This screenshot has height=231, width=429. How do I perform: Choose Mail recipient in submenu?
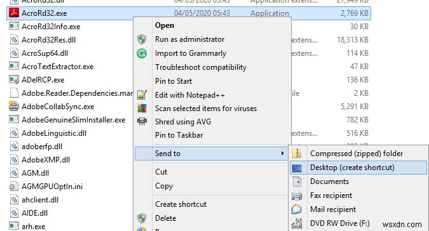tap(333, 209)
